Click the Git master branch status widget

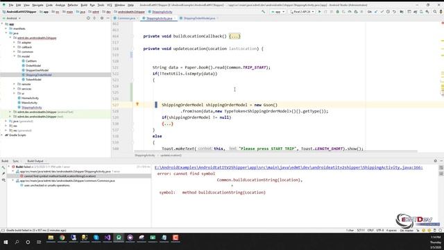coord(407,231)
